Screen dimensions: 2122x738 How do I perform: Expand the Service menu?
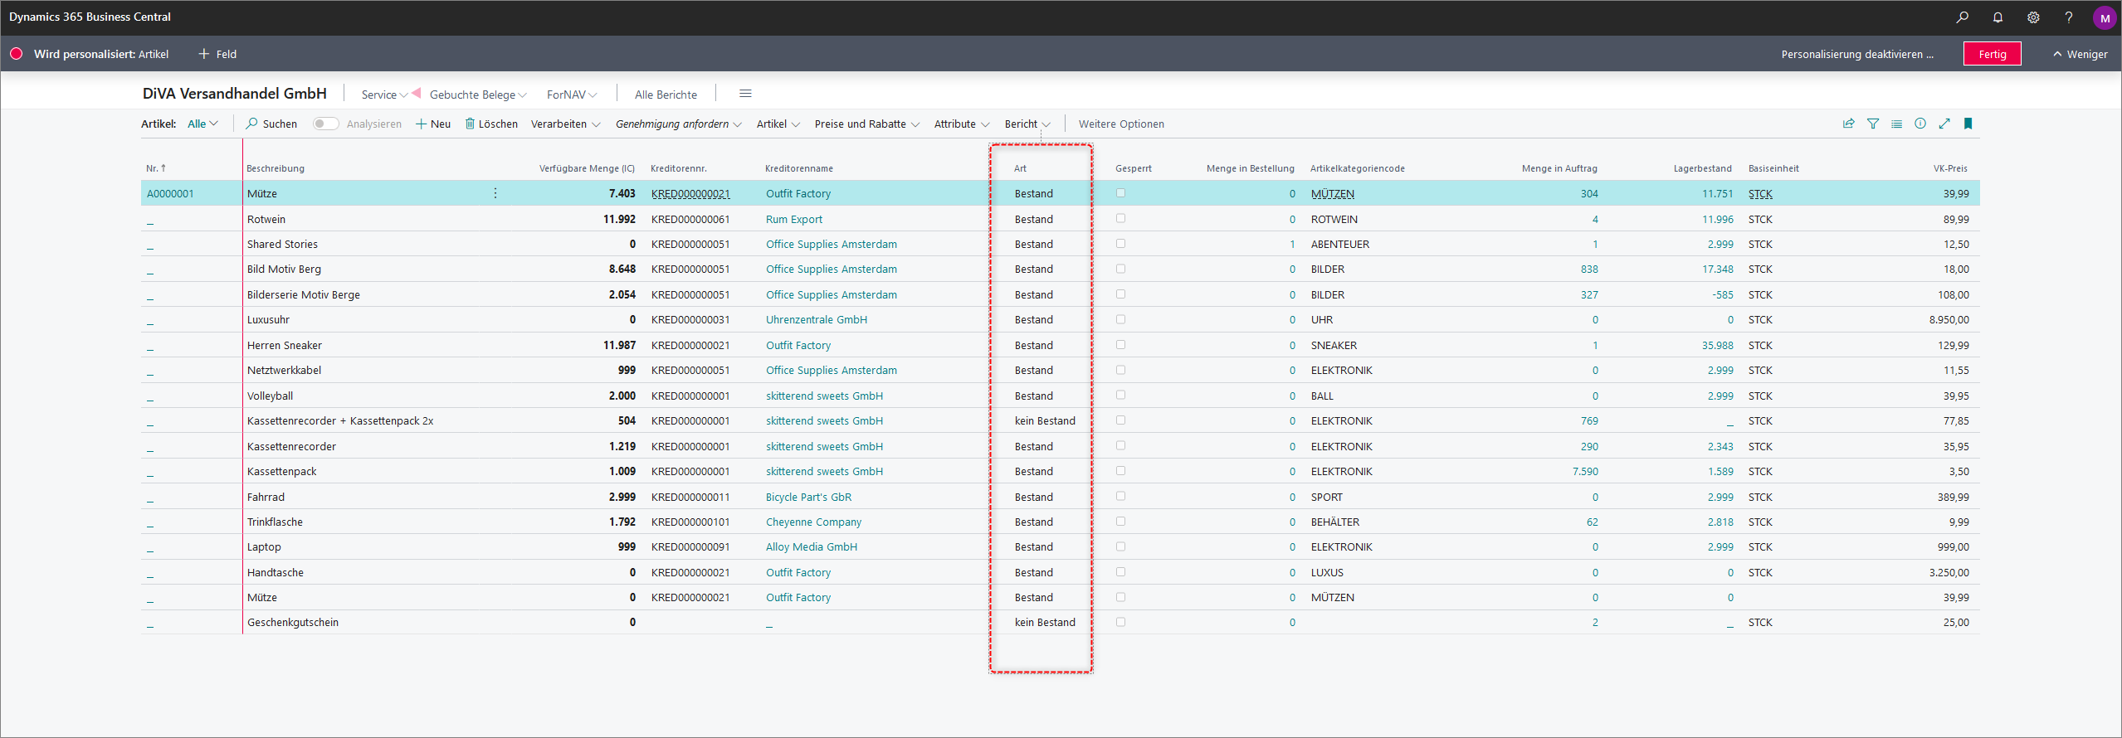pos(384,95)
